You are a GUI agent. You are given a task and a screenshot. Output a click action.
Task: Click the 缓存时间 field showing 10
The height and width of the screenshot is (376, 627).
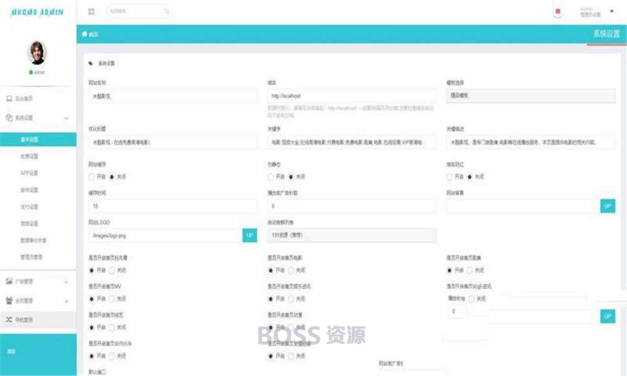pyautogui.click(x=173, y=206)
